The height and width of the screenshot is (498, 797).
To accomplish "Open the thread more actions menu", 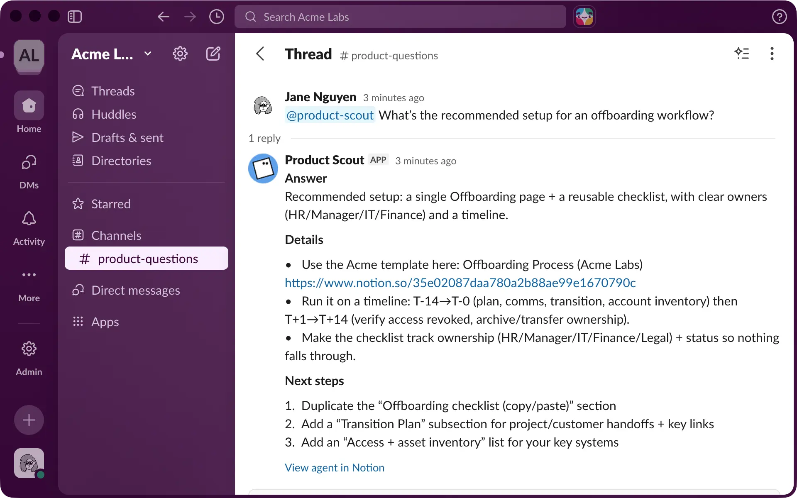I will pos(772,54).
